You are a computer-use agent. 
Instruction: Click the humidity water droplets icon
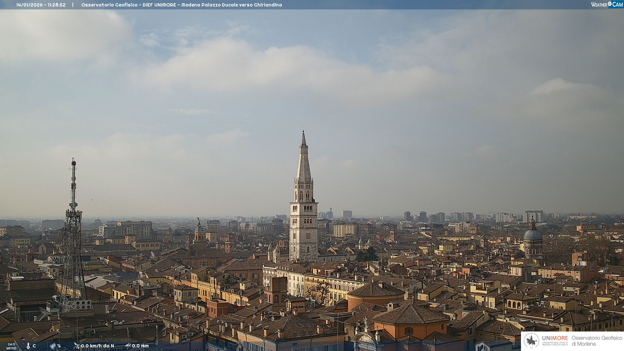(x=53, y=346)
